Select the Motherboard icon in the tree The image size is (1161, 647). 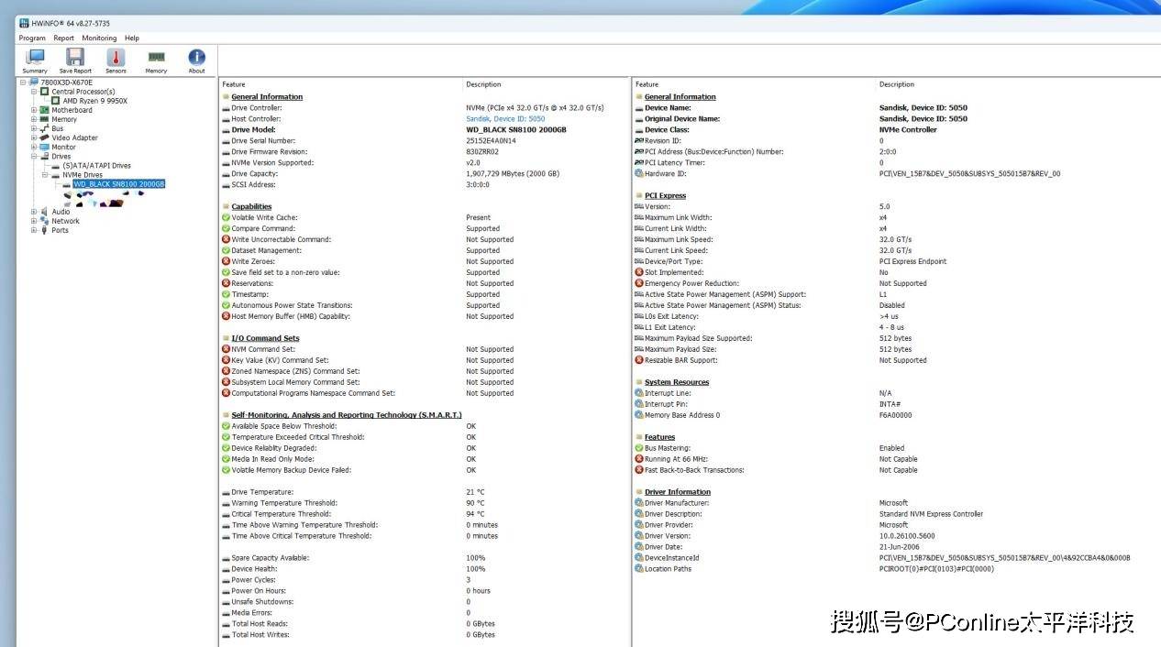pyautogui.click(x=44, y=110)
